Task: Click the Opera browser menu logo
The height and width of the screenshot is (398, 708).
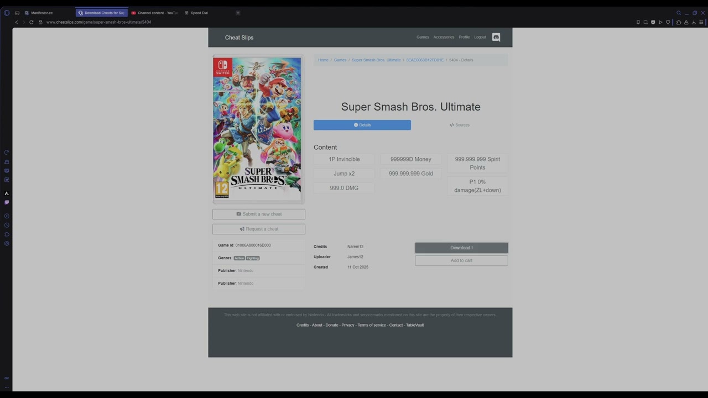Action: [x=7, y=13]
